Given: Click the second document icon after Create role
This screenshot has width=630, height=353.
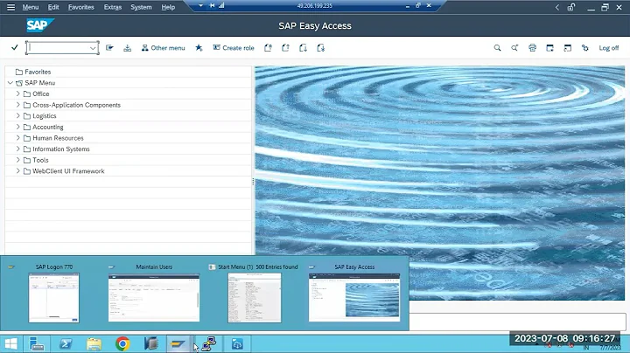Looking at the screenshot, I should pos(285,48).
